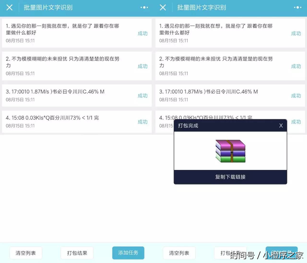Open result 3 17:0010 1.87M/s on the screen showing 打包完成
Viewport: 307px width, 263px height.
pos(230,96)
